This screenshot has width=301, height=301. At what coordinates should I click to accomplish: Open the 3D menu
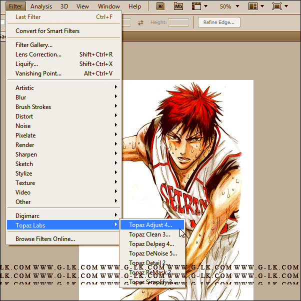click(x=64, y=6)
